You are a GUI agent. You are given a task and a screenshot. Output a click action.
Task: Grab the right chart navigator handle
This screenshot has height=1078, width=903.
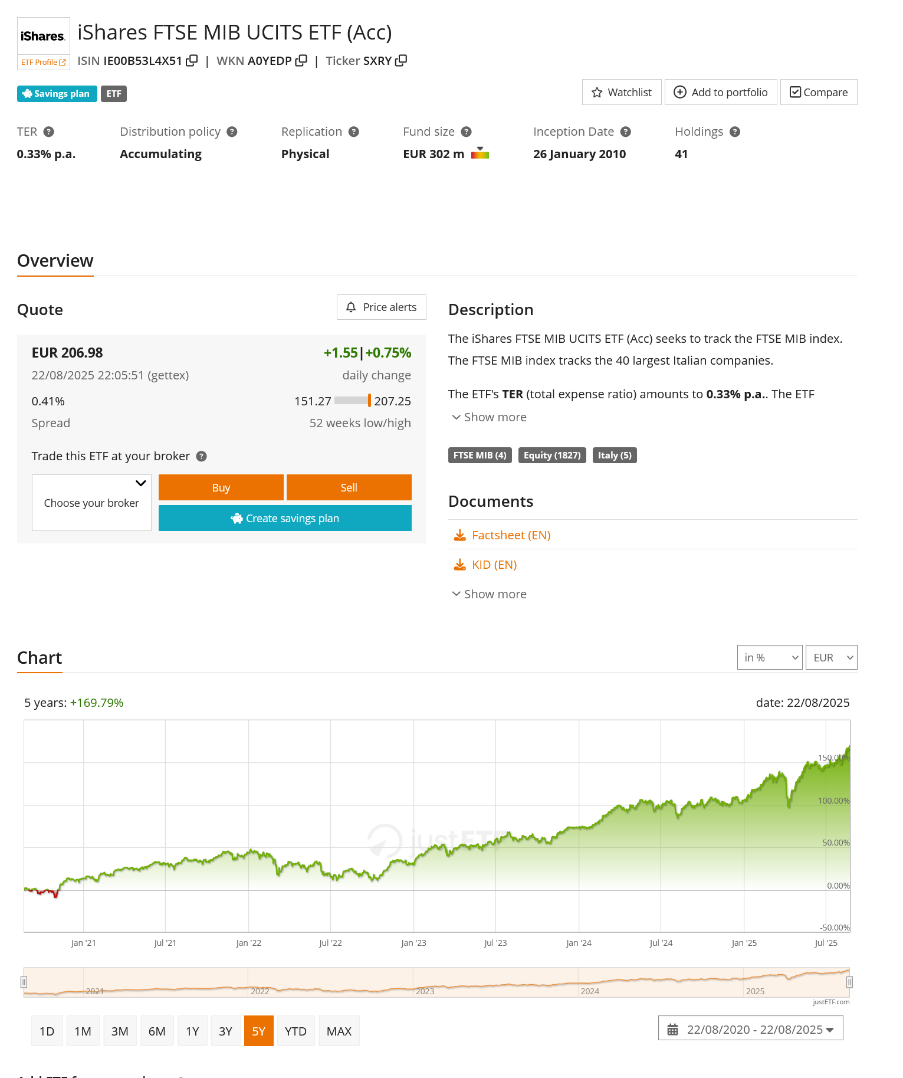click(849, 982)
